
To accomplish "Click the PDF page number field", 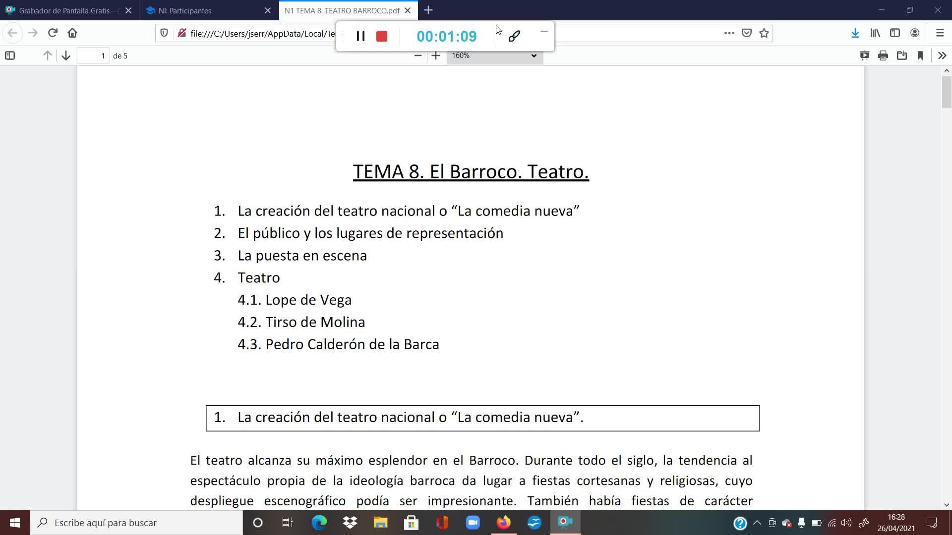I will 93,55.
